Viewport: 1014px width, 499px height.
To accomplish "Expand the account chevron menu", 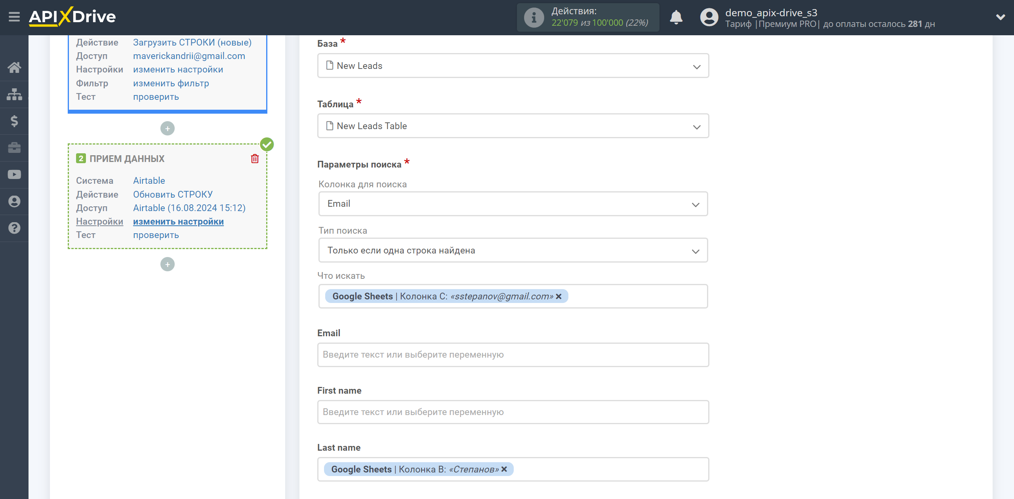I will click(1001, 17).
